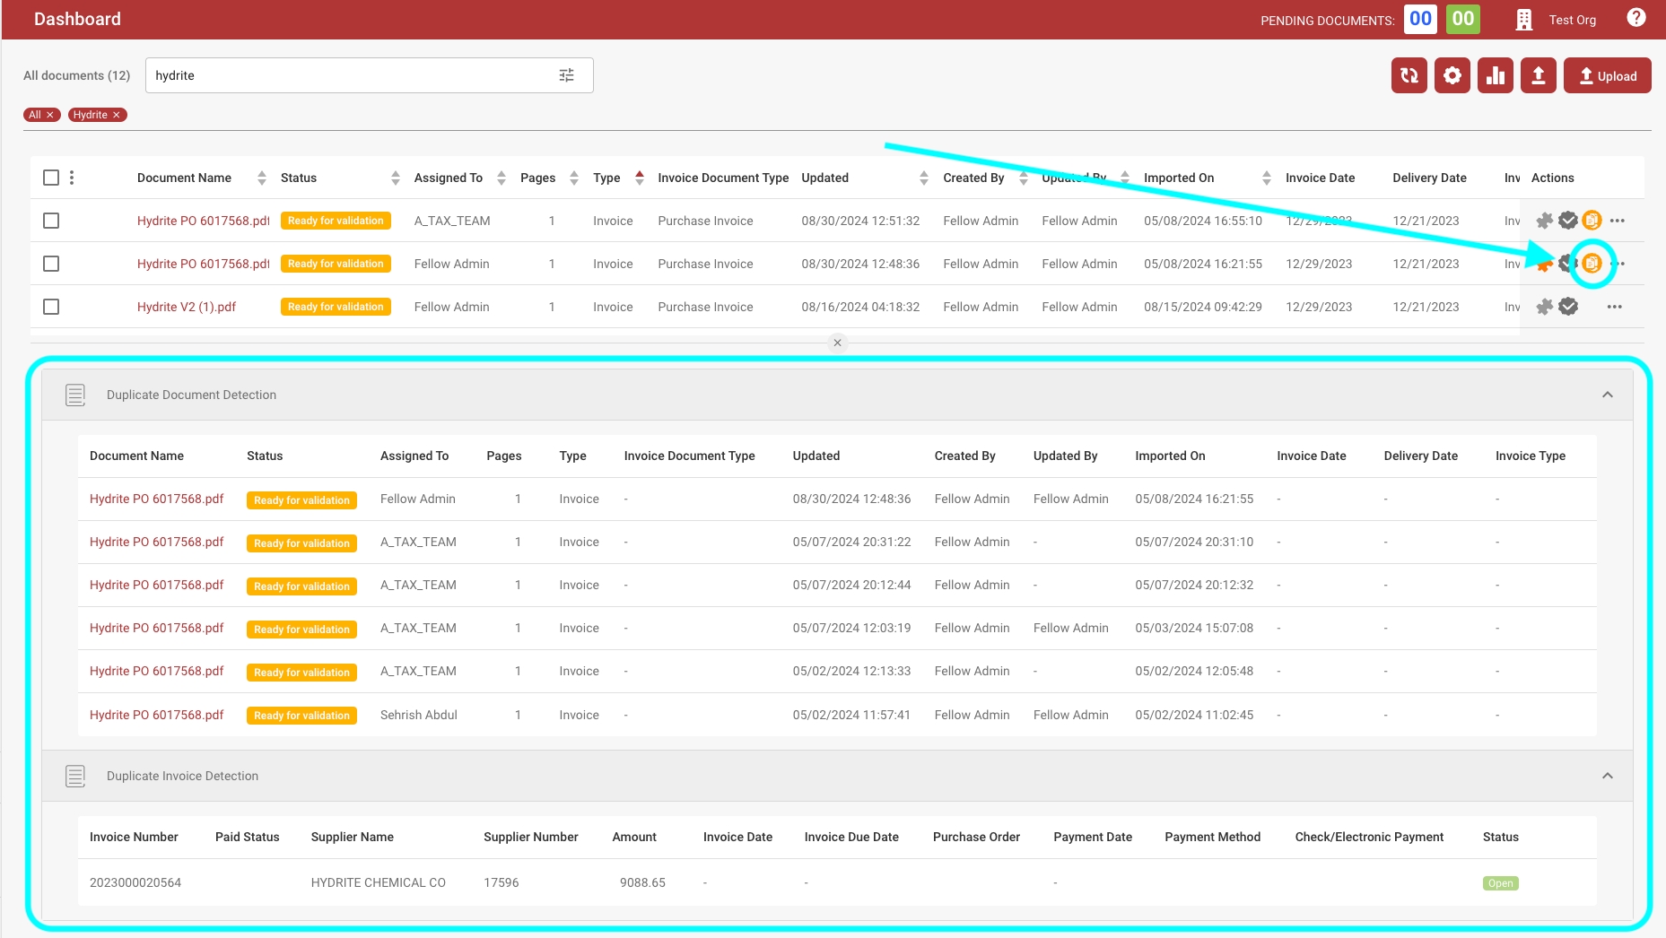
Task: Open the column options kebab menu in header
Action: click(x=72, y=178)
